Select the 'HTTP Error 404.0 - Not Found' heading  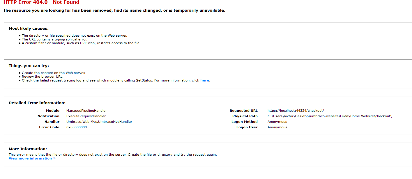point(41,2)
